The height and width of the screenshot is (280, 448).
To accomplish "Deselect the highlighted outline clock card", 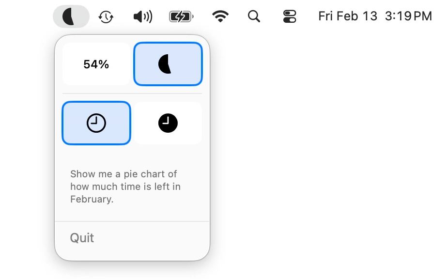I will [x=96, y=123].
